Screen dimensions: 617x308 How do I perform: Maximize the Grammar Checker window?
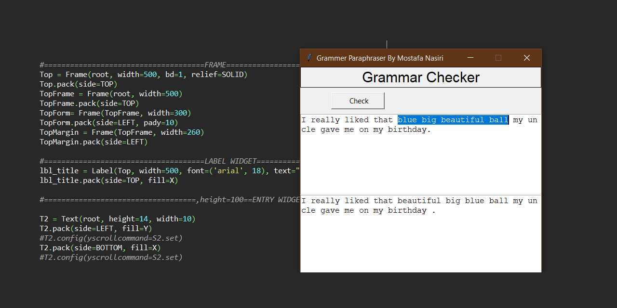click(498, 58)
